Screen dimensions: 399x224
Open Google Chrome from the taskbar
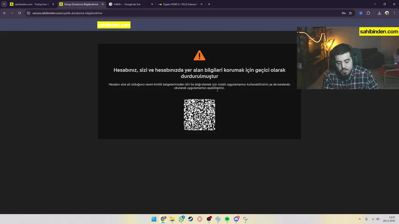163,219
